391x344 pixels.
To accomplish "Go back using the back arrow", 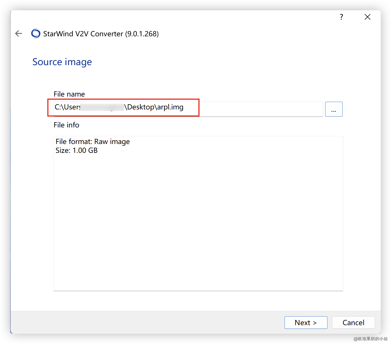I will [19, 33].
